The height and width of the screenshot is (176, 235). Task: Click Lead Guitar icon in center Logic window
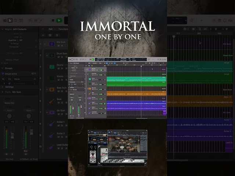(90, 113)
